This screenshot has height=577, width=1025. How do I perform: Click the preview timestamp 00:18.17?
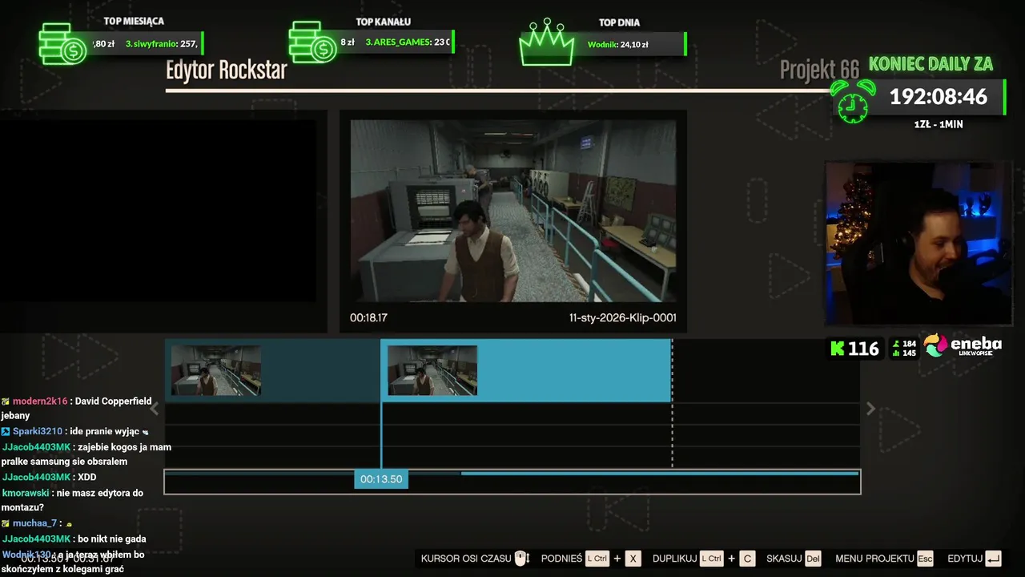[368, 318]
